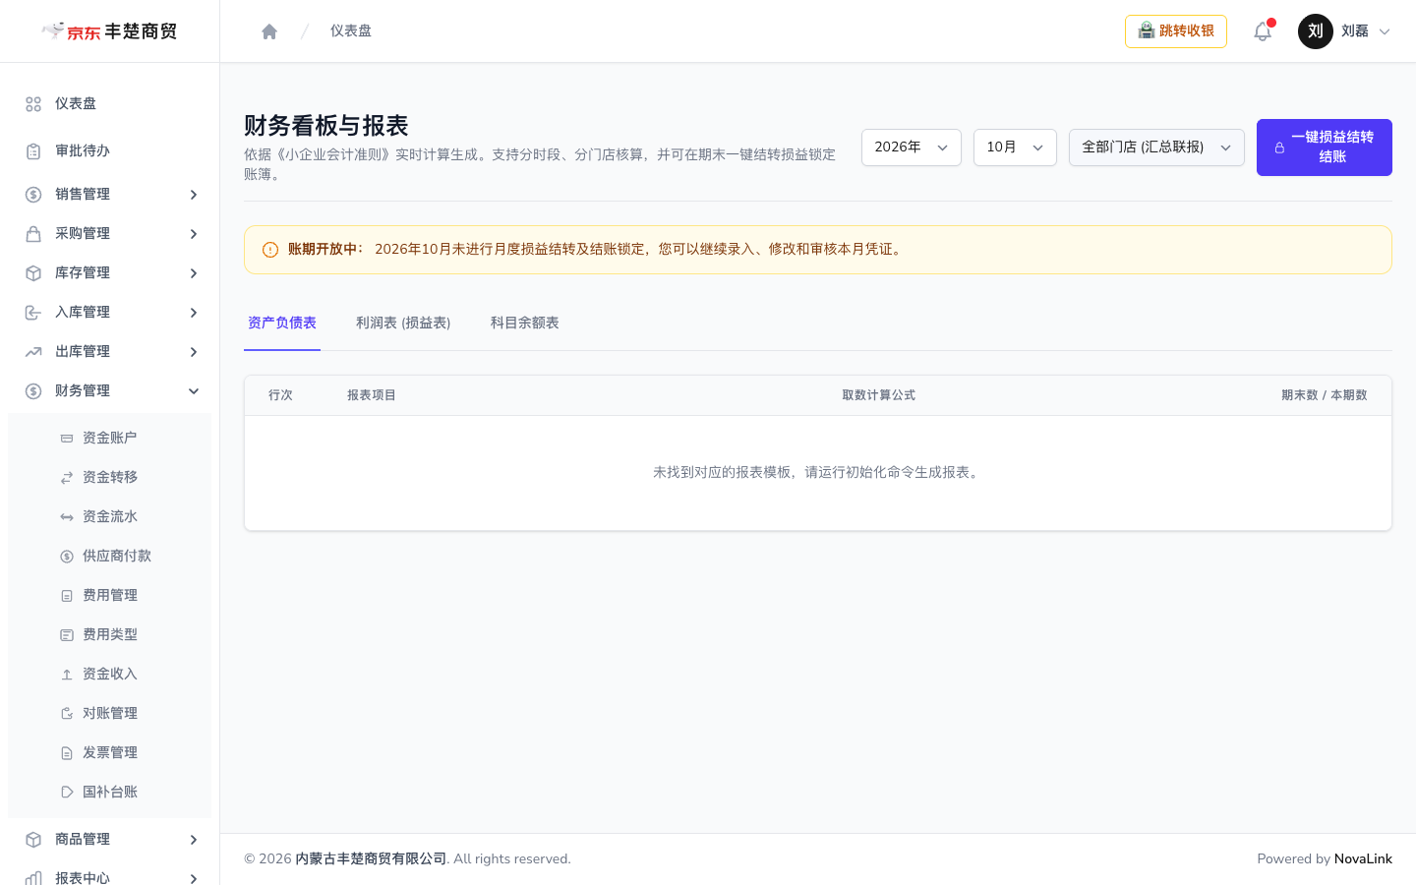
Task: Collapse the 财务管理 sidebar menu
Action: coord(109,391)
